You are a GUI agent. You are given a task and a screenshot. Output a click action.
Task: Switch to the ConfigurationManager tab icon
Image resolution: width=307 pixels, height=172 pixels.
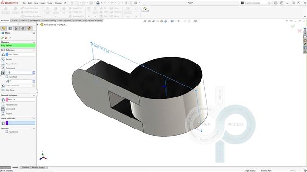point(16,28)
